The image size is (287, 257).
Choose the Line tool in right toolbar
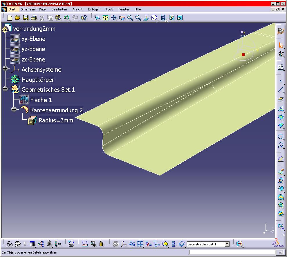point(280,90)
